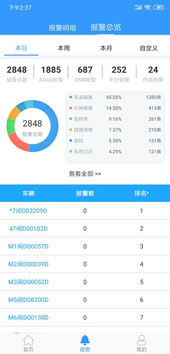Click rank 7 cell for M6闽D00138D

(x=142, y=318)
